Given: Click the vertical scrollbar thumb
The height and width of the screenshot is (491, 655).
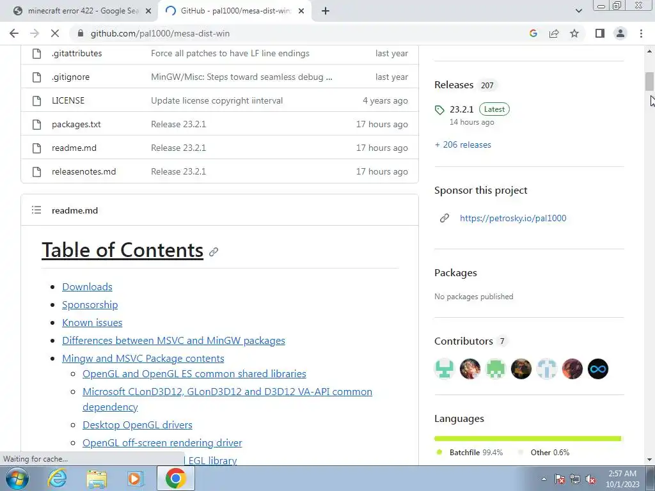Looking at the screenshot, I should [649, 81].
